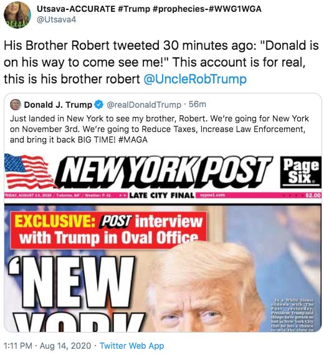
Task: Click the blue verified checkmark badge
Action: click(99, 105)
